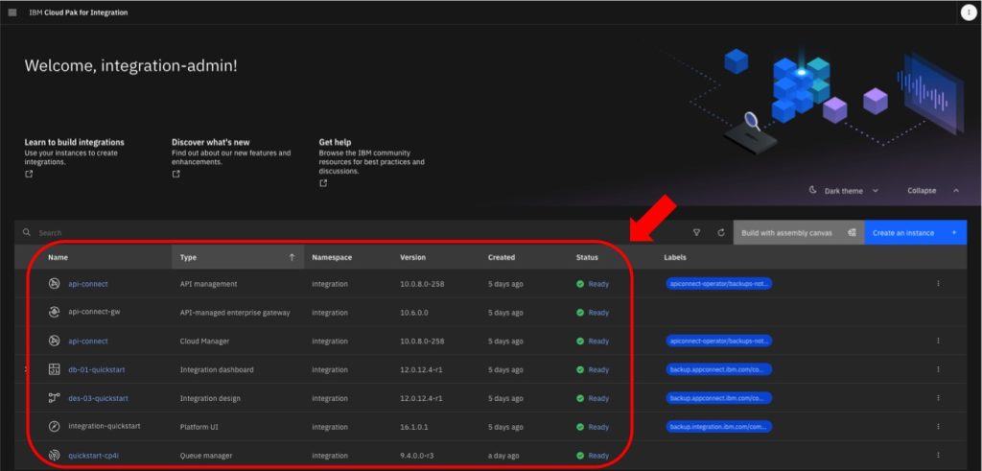Click backup.appconnect label on des-03-quickstart row
This screenshot has width=982, height=471.
click(x=719, y=398)
